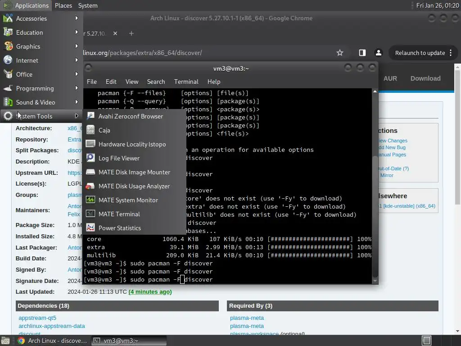Viewport: 461px width, 346px height.
Task: Switch to vm3@vm3 terminal in taskbar
Action: pyautogui.click(x=129, y=341)
